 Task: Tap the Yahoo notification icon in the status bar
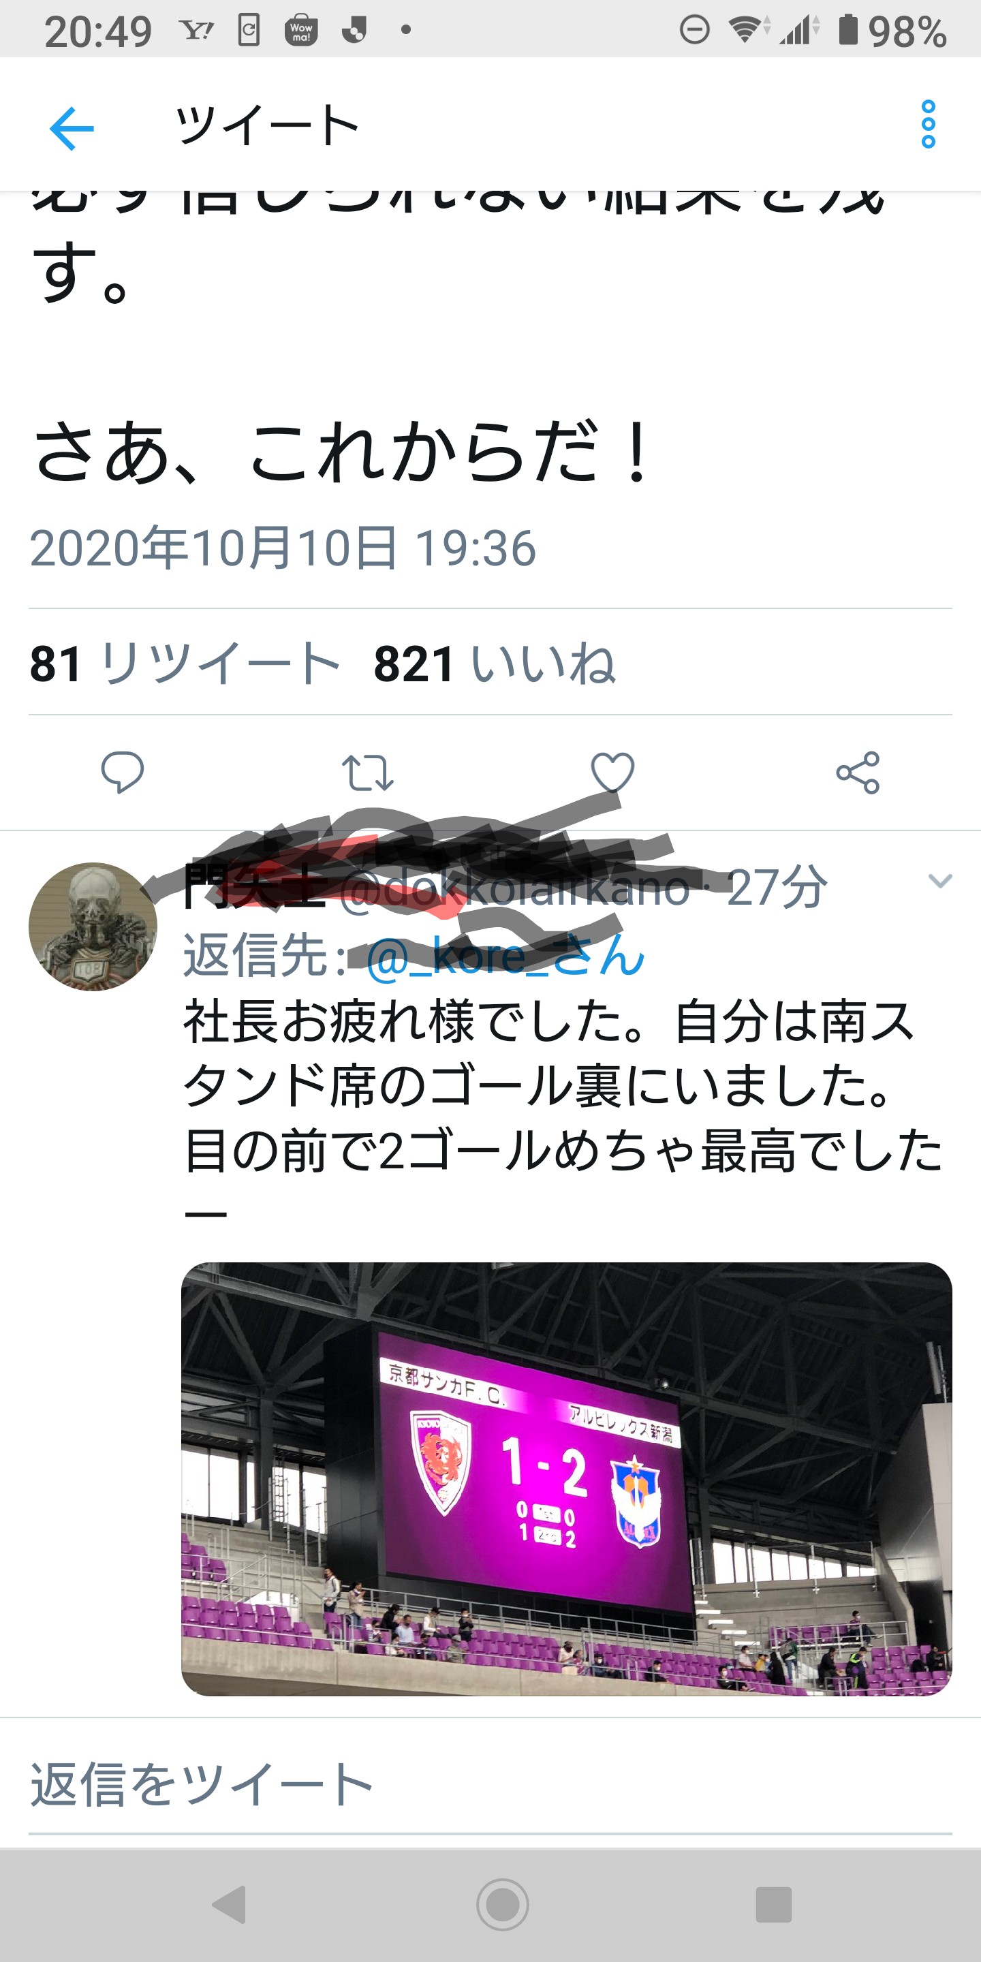(198, 31)
